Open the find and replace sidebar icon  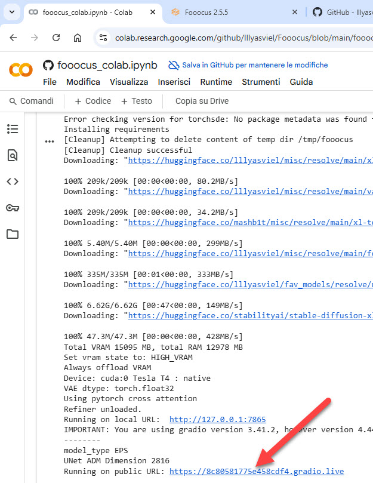coord(13,155)
